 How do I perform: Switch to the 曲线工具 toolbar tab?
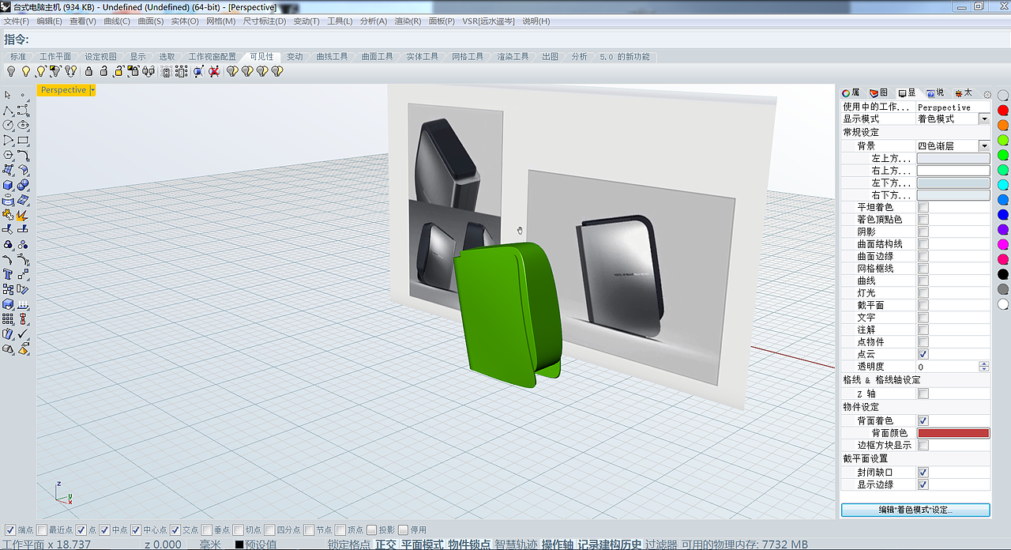(x=332, y=57)
